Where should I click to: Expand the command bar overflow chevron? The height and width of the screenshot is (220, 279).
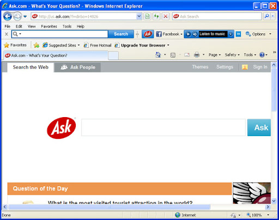(275, 52)
